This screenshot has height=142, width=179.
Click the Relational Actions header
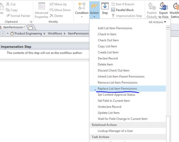point(128,125)
